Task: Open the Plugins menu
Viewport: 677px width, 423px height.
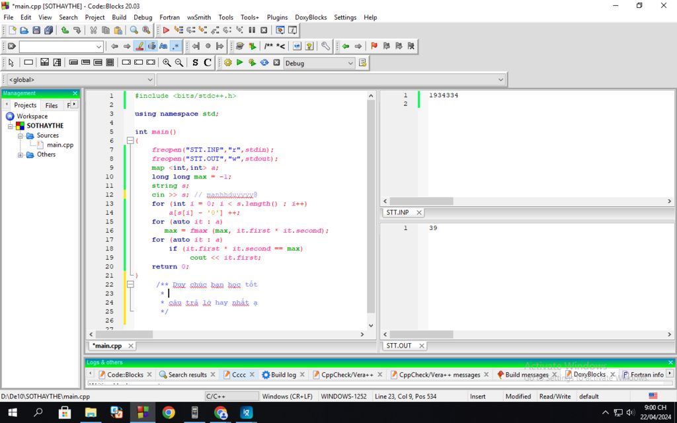Action: pyautogui.click(x=277, y=17)
